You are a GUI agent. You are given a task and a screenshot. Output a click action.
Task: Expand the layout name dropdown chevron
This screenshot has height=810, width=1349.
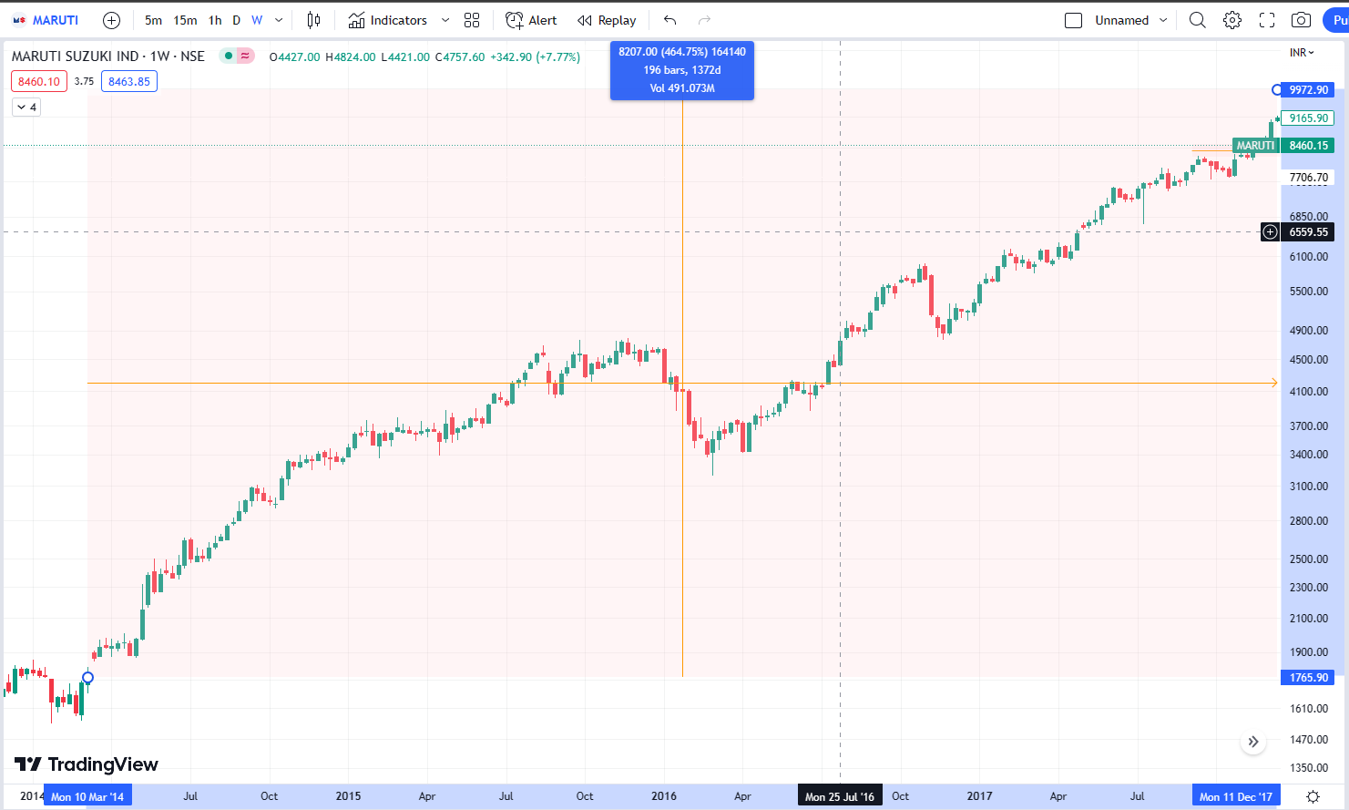click(1163, 20)
